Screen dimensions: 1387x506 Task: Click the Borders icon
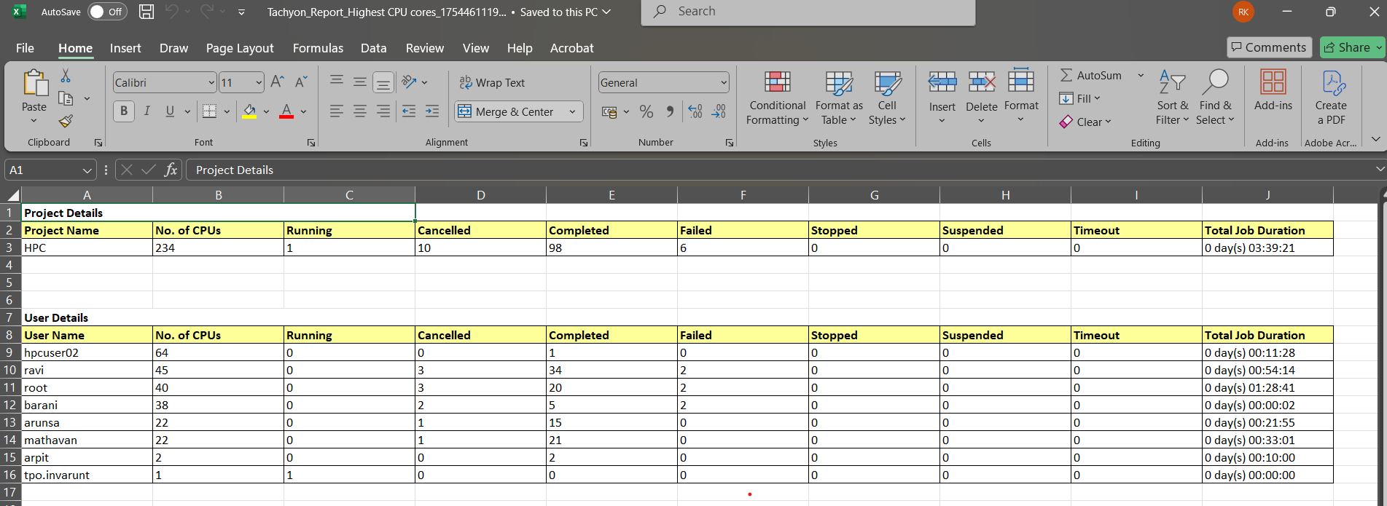[x=209, y=111]
